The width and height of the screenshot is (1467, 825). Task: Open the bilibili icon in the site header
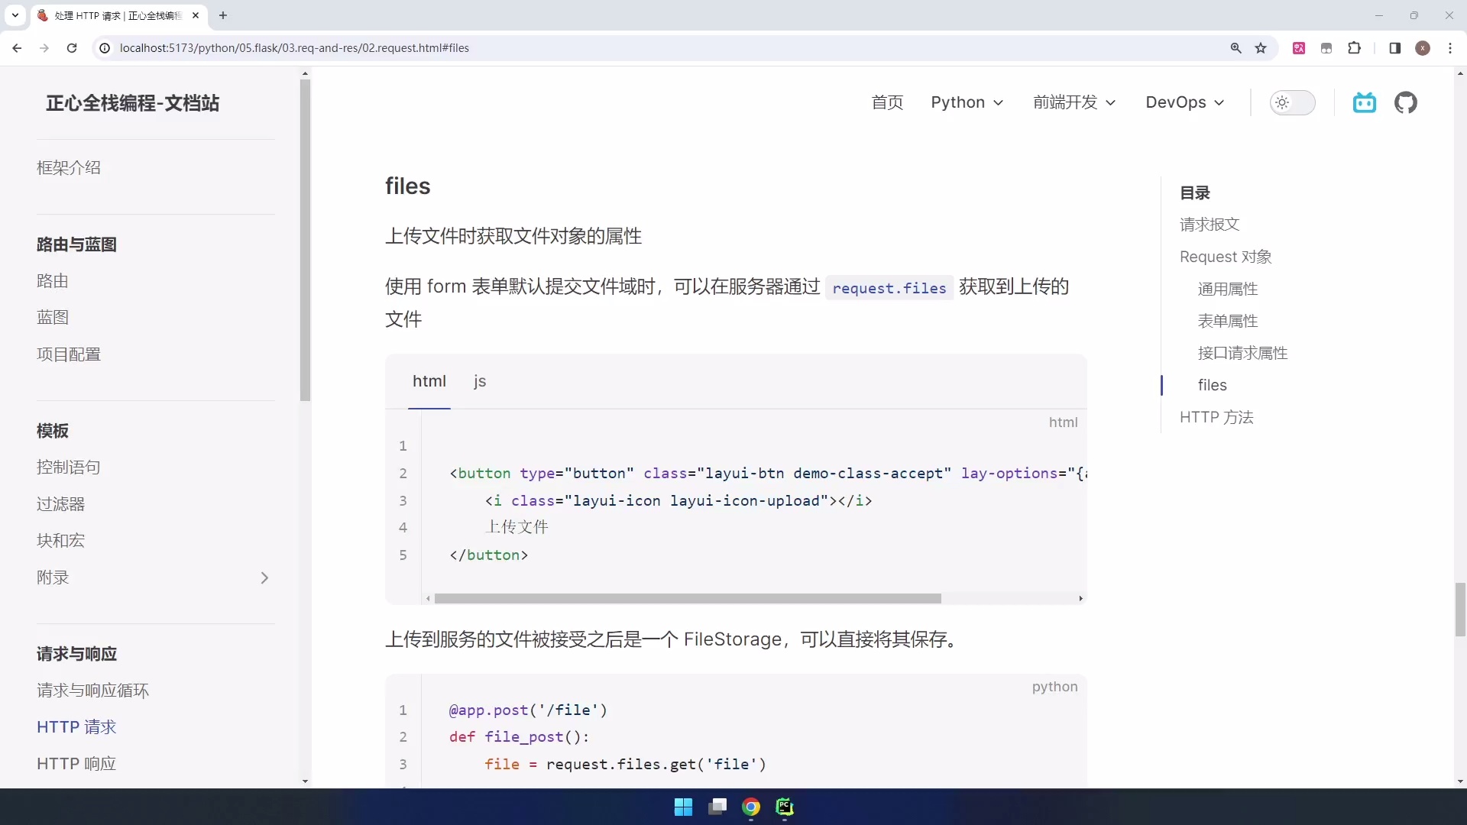1365,102
